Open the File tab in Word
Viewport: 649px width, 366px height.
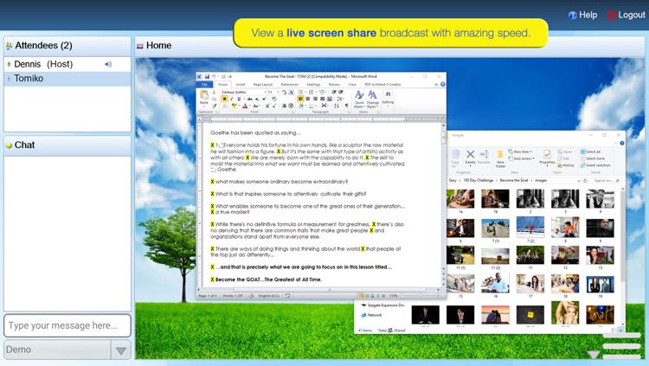tap(205, 84)
